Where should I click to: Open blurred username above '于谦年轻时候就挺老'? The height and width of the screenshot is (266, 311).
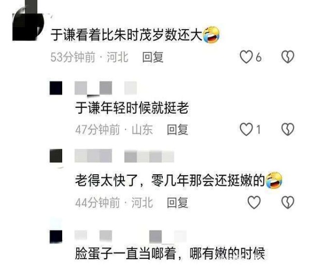click(x=106, y=88)
